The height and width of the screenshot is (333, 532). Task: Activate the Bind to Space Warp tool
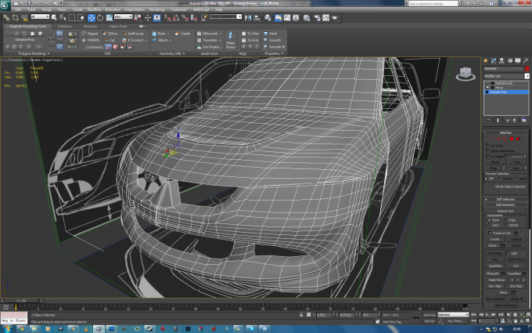(x=24, y=18)
